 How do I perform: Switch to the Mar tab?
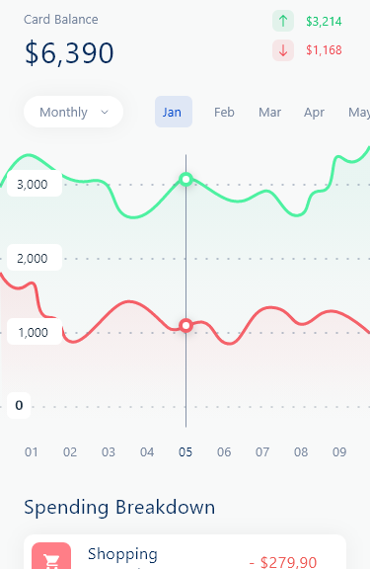pos(269,113)
